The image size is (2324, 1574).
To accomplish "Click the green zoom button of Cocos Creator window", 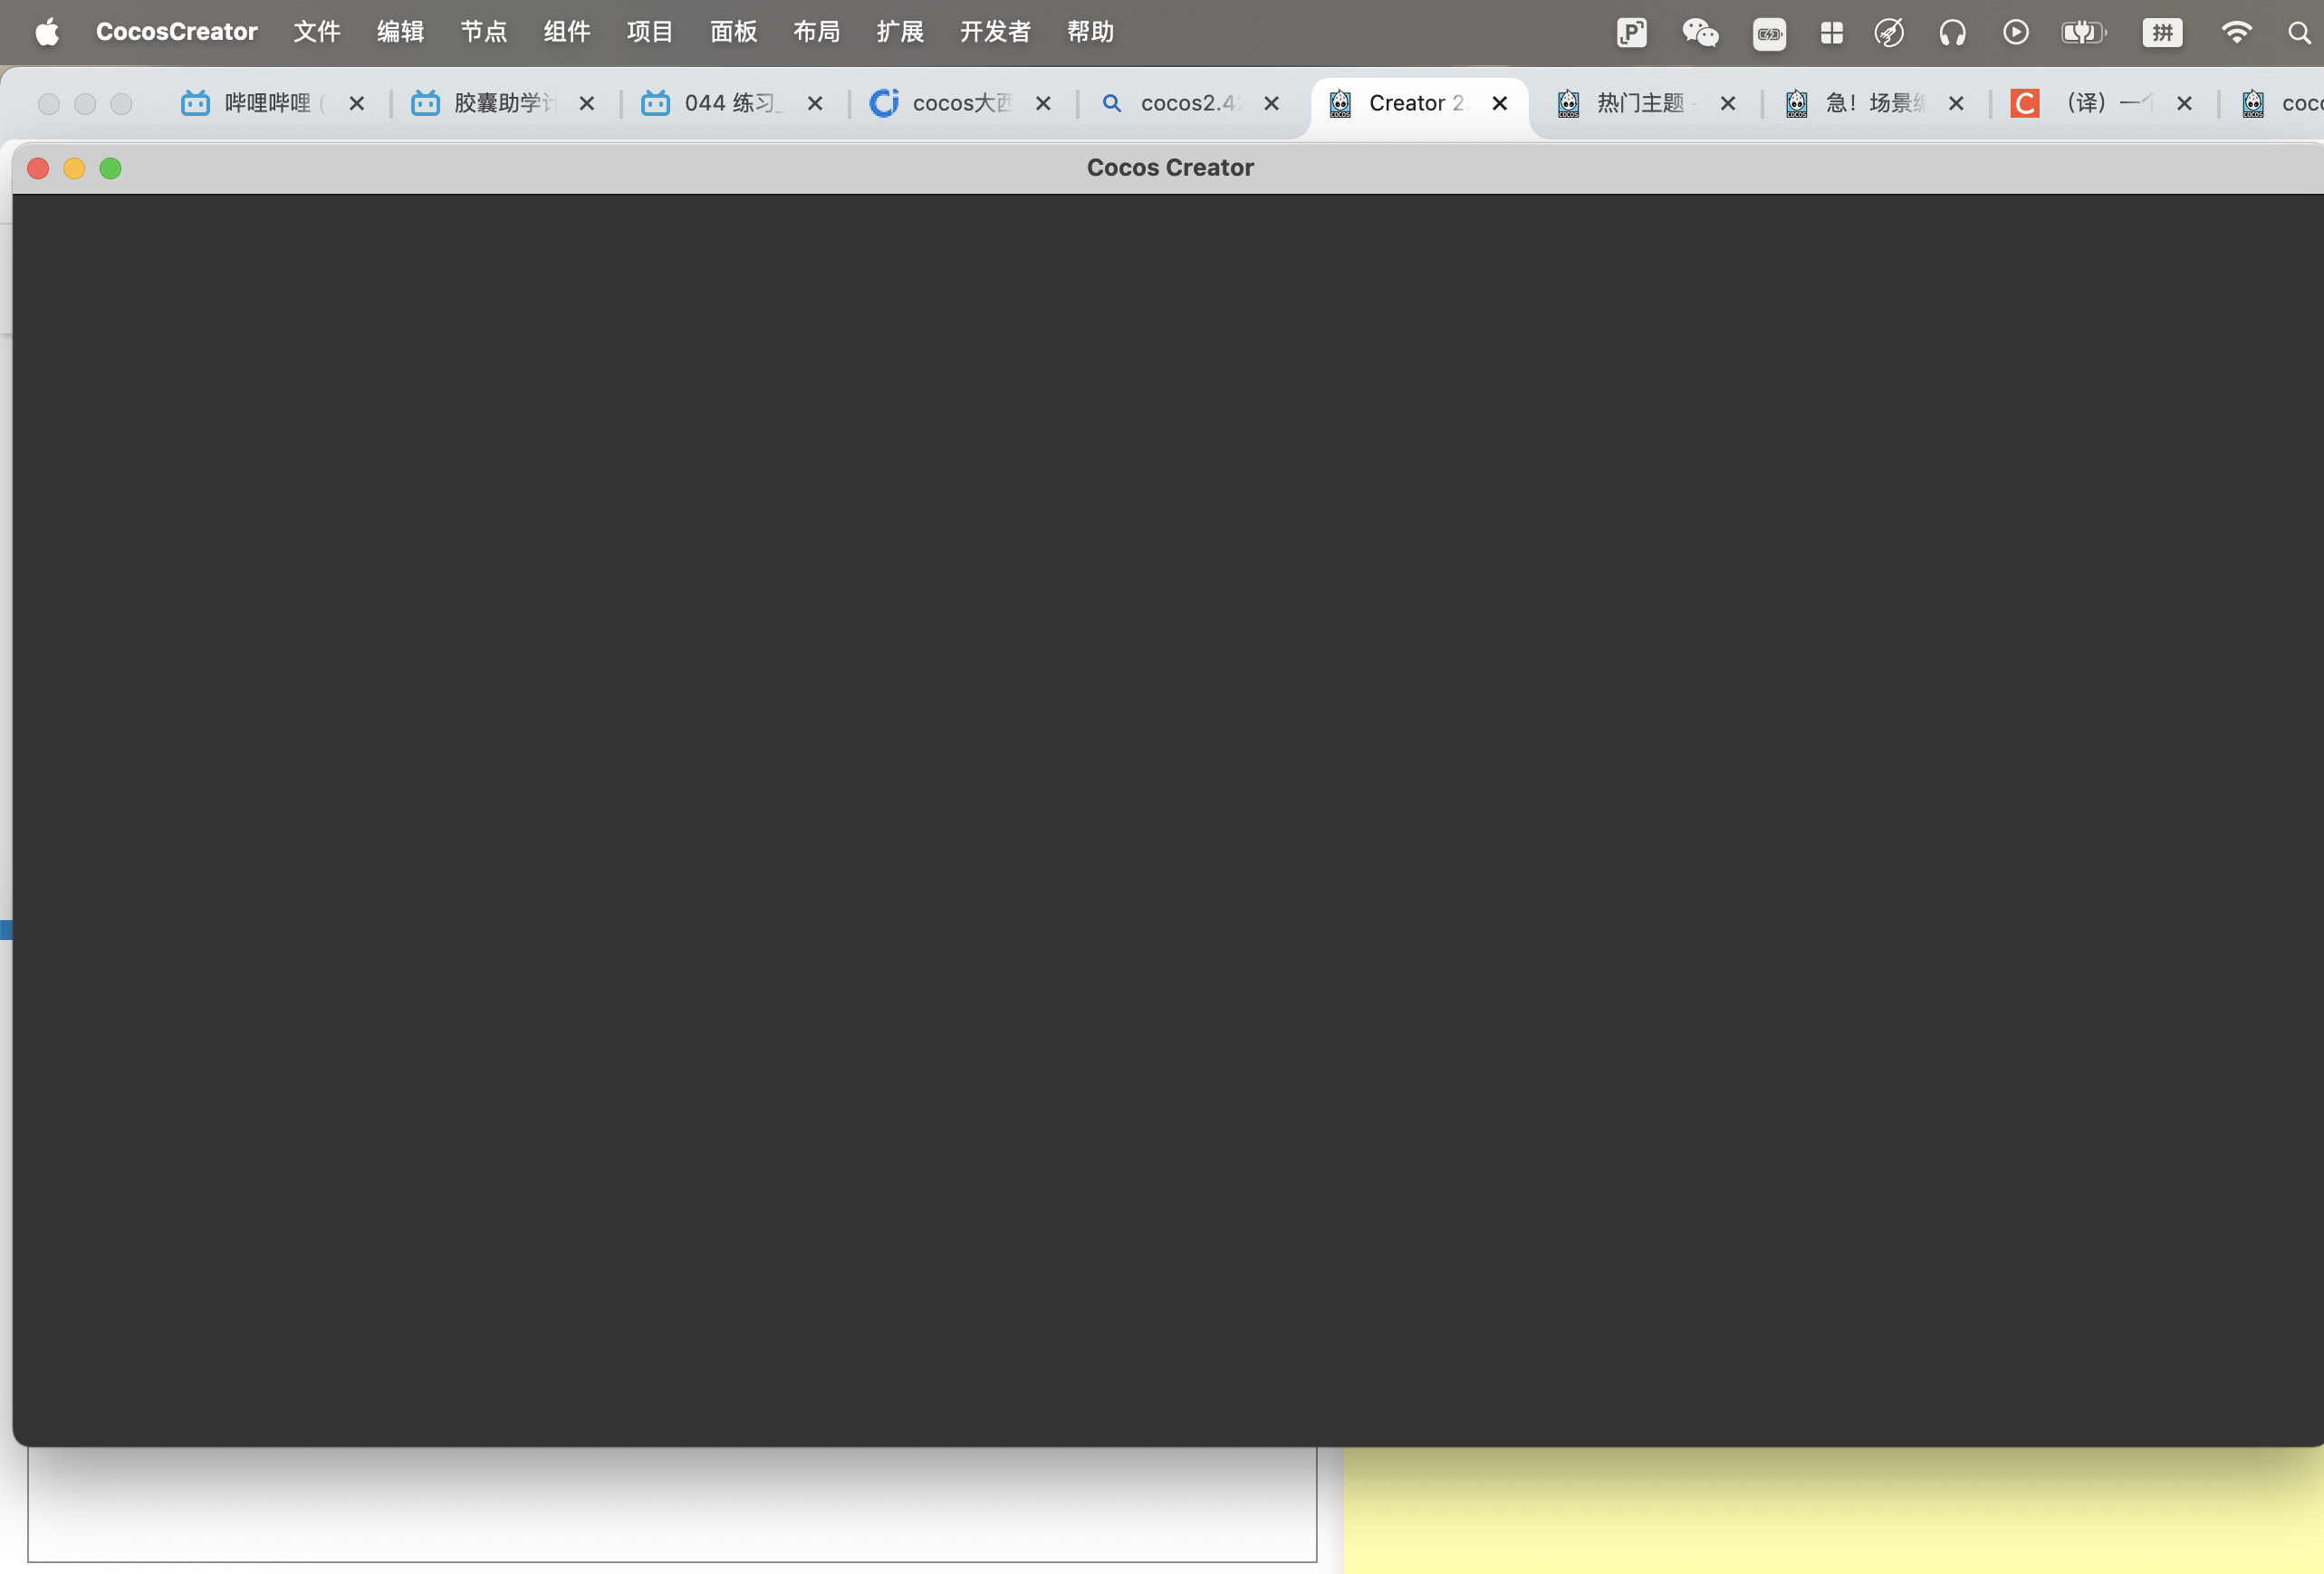I will click(x=111, y=168).
